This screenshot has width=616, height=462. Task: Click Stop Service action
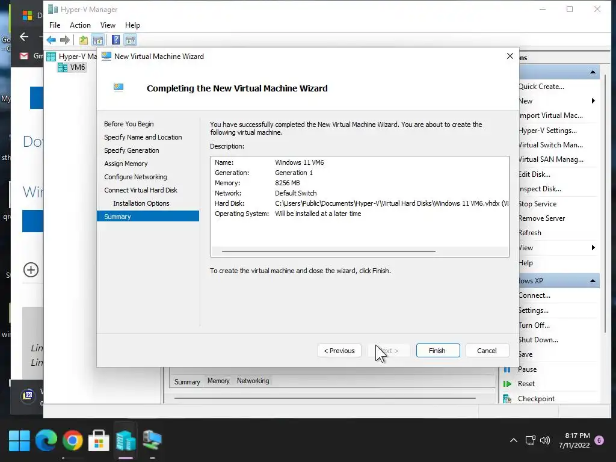pyautogui.click(x=537, y=204)
